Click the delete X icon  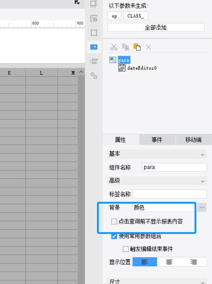coord(149,47)
